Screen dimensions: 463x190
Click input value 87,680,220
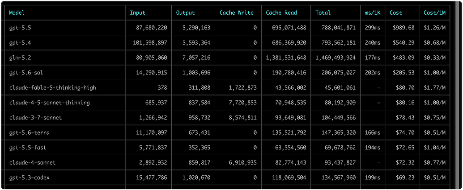point(152,28)
